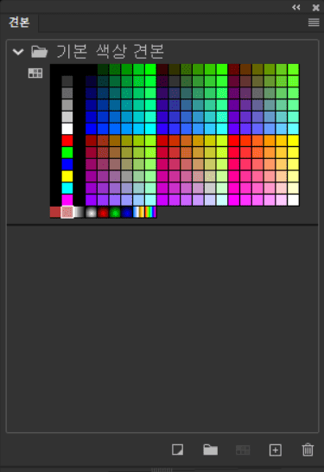Delete the swatch using the trash icon
The width and height of the screenshot is (324, 472).
click(308, 450)
